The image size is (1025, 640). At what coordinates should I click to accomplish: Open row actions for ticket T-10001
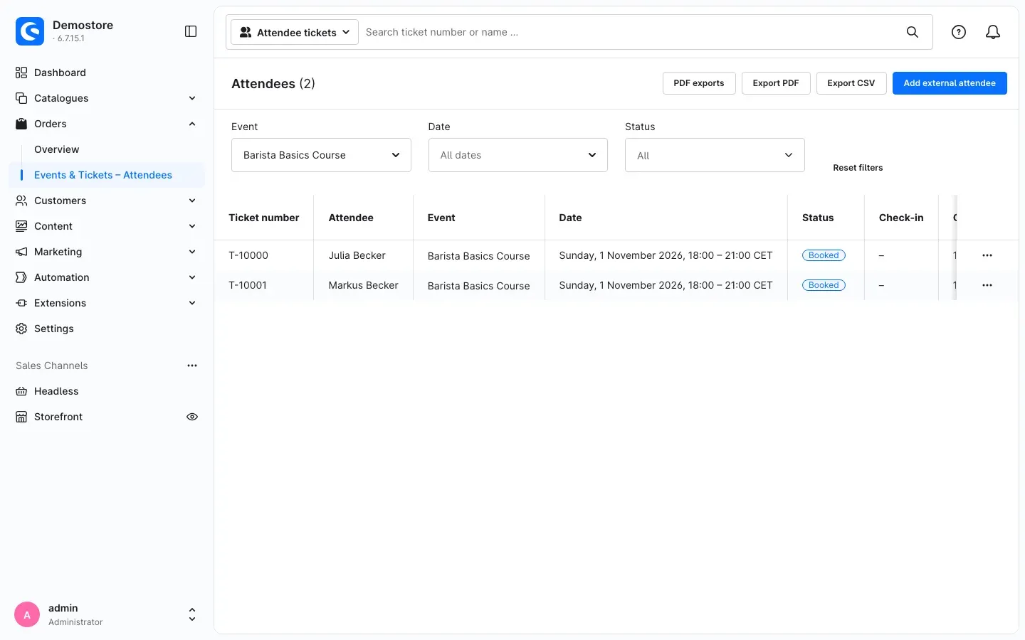click(987, 285)
